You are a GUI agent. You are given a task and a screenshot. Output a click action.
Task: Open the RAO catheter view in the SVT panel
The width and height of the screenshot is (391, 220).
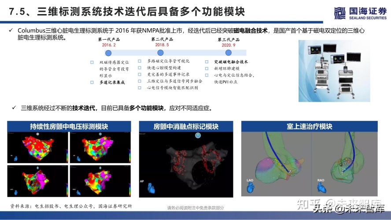pos(344,164)
